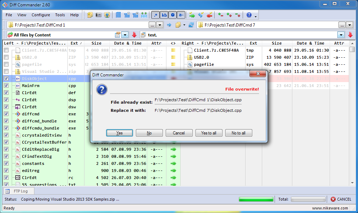Open the www.nikeware.com link

point(330,208)
